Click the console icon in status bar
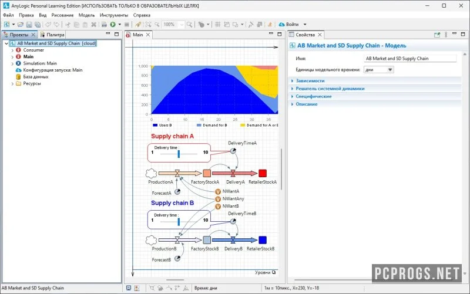 [129, 288]
